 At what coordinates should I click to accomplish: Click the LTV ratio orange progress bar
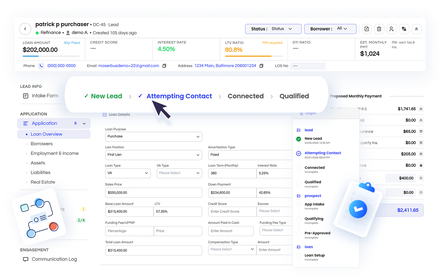pyautogui.click(x=254, y=56)
